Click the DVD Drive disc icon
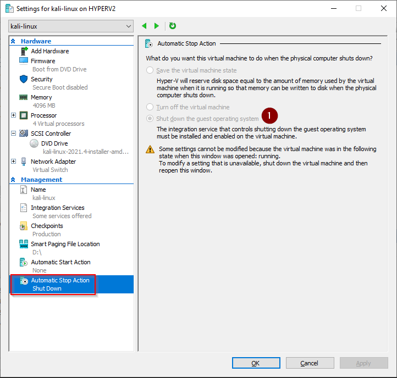Image resolution: width=397 pixels, height=378 pixels. coord(34,143)
